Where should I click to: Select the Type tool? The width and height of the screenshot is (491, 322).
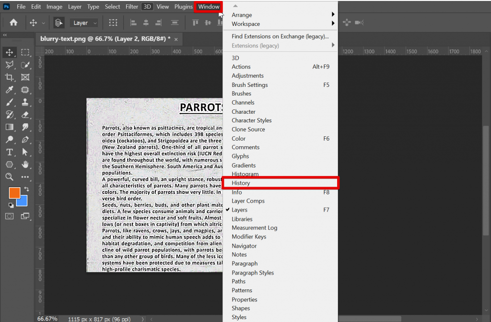(x=10, y=152)
